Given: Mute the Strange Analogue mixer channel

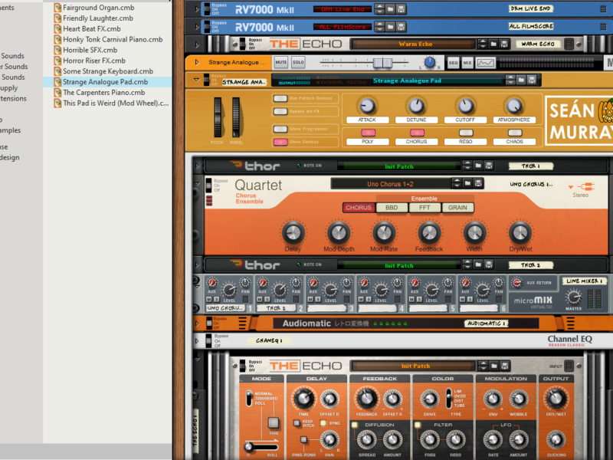Looking at the screenshot, I should pyautogui.click(x=281, y=62).
